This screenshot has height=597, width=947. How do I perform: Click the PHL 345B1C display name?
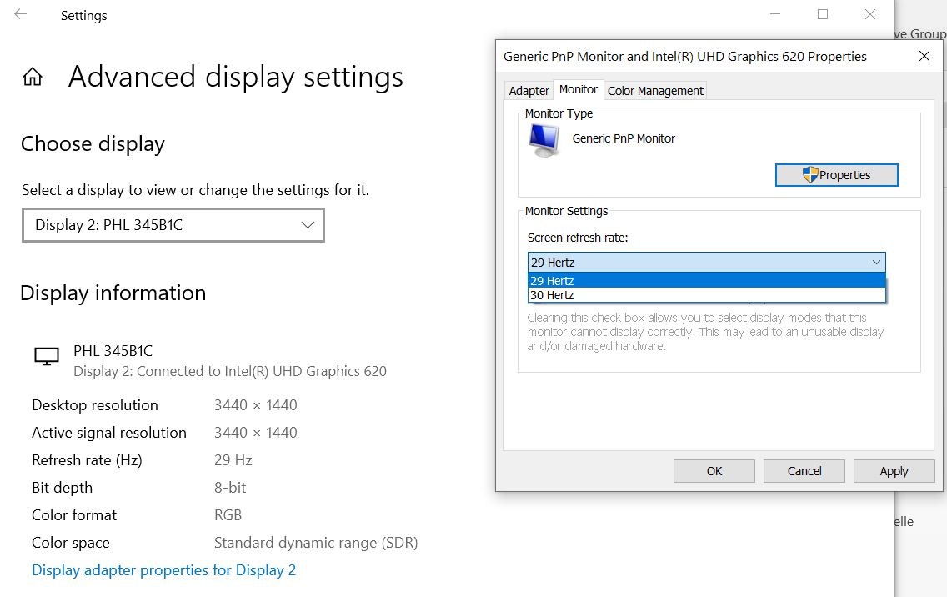pos(113,351)
